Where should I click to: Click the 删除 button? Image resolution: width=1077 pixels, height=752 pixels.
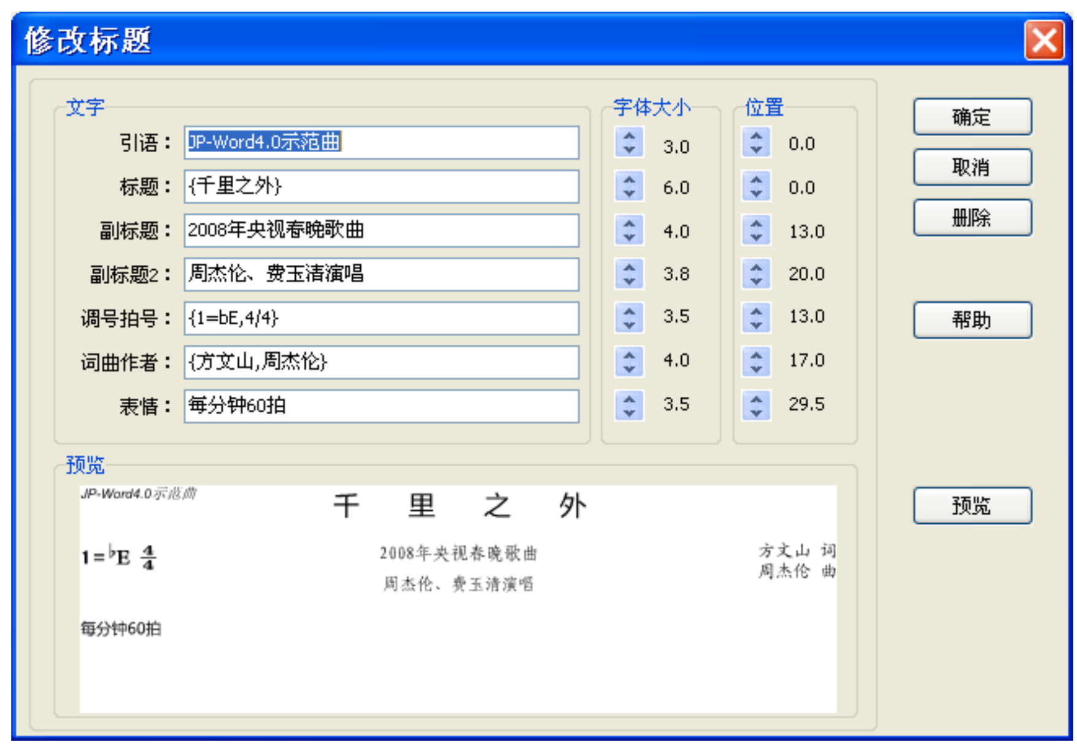(972, 218)
